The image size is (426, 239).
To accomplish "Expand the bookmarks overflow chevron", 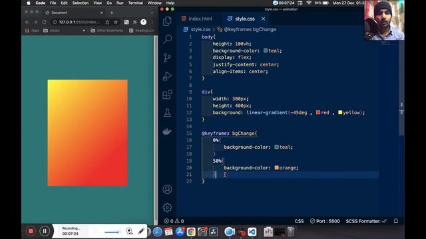I will pos(84,31).
